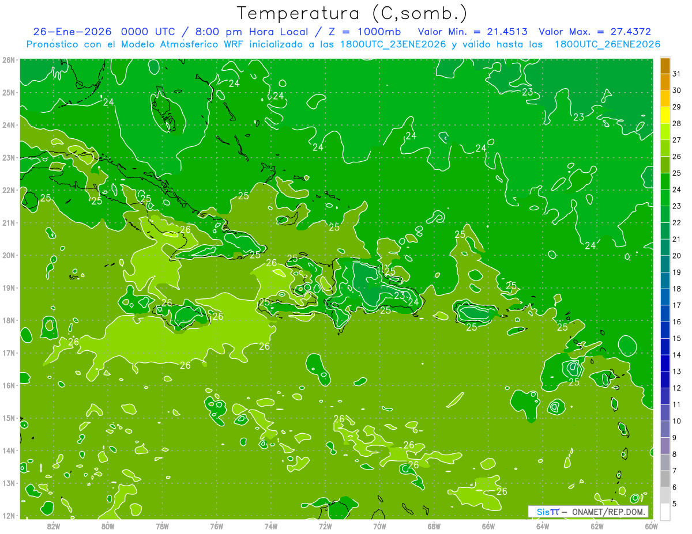
Task: Click the 20N latitude axis label
Action: [x=8, y=255]
